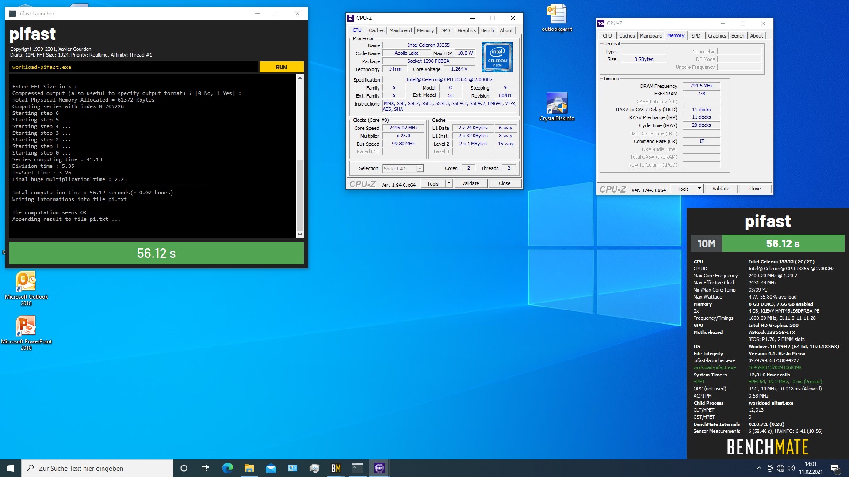
Task: Click the green 56.12 s result bar
Action: [156, 253]
